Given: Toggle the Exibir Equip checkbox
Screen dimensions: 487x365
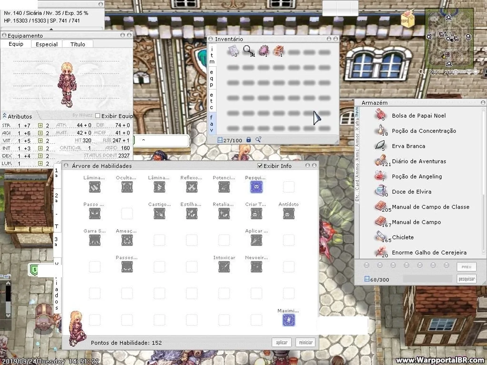Looking at the screenshot, I should [97, 116].
